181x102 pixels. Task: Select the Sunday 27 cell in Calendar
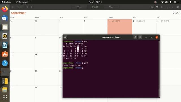coord(22,94)
